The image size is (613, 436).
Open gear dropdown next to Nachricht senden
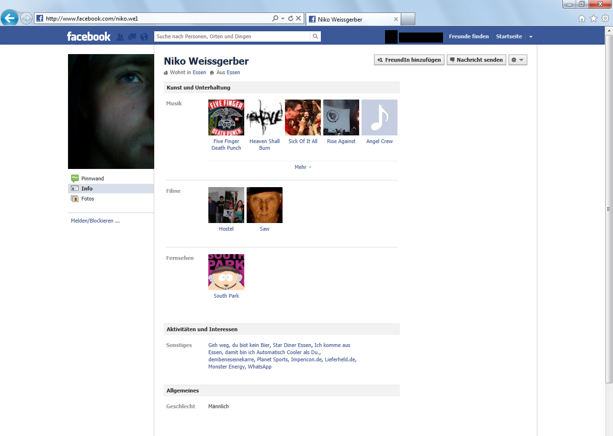coord(517,60)
